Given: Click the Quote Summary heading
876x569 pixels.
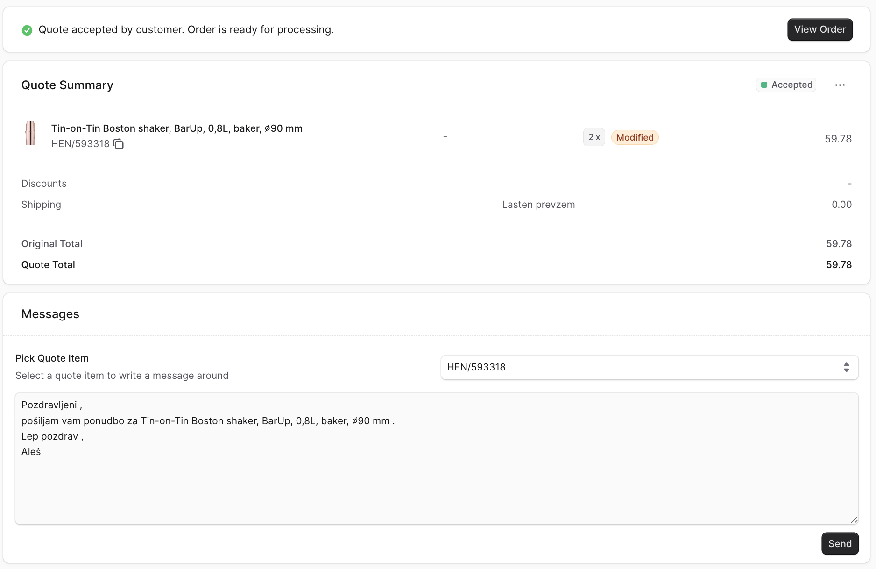Looking at the screenshot, I should pos(67,85).
